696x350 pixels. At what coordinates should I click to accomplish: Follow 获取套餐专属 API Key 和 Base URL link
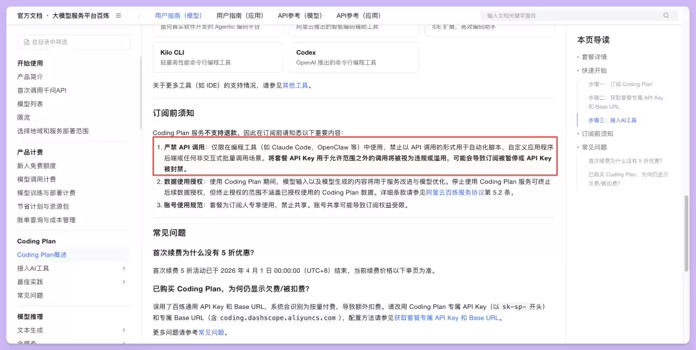(x=447, y=318)
